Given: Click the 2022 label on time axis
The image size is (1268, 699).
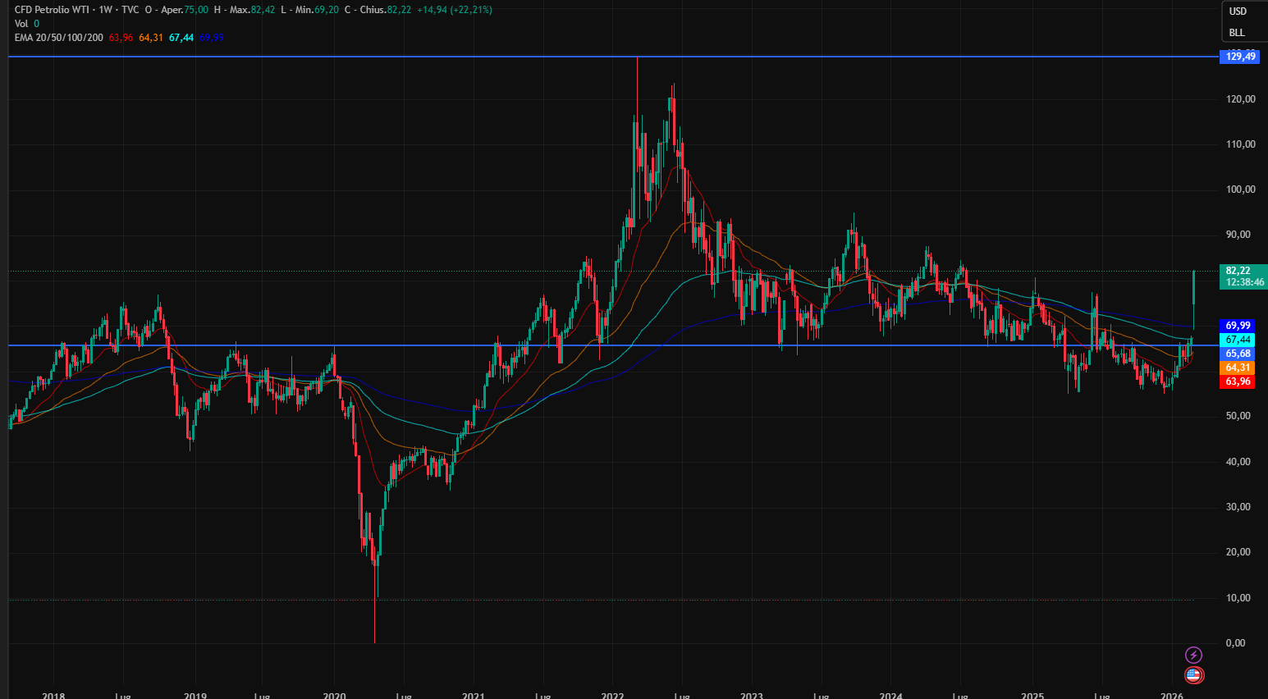Looking at the screenshot, I should [x=613, y=695].
